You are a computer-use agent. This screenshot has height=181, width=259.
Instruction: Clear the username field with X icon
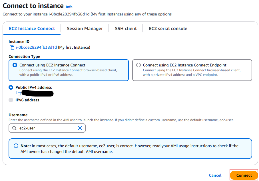(80, 128)
